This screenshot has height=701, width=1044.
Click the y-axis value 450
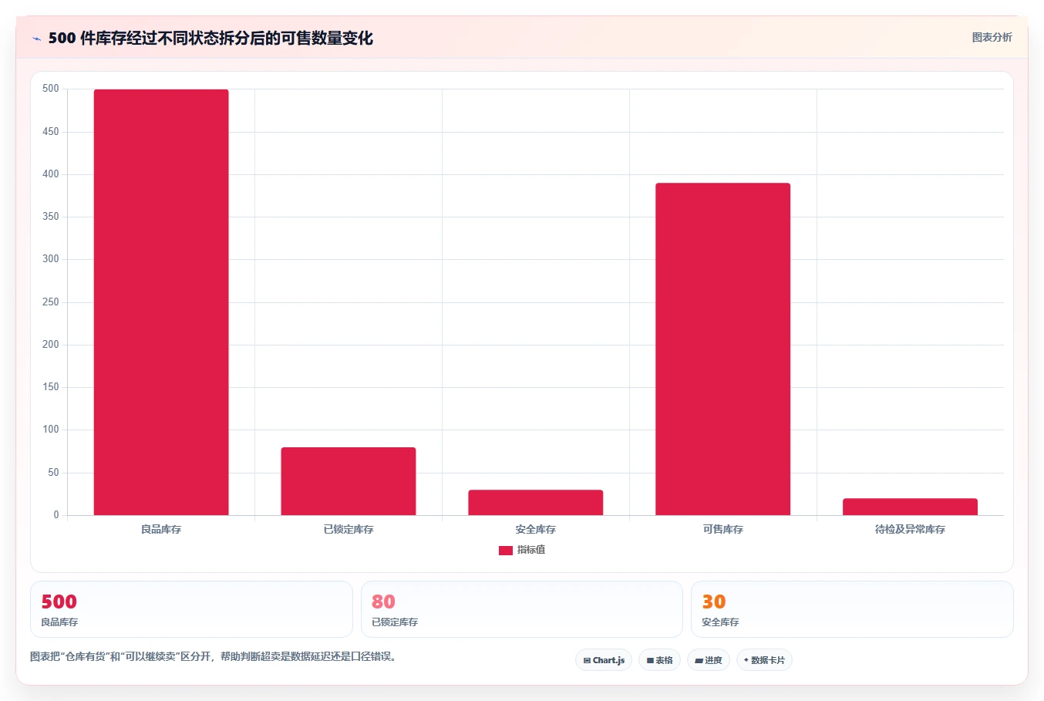click(51, 132)
